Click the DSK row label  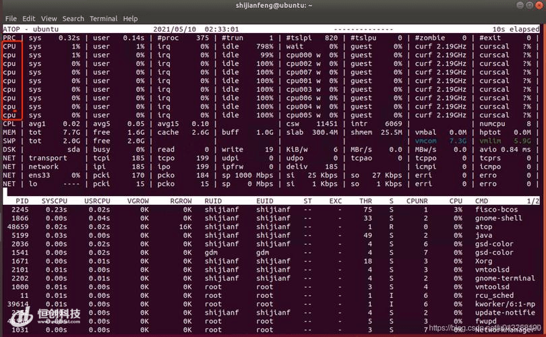[x=9, y=150]
